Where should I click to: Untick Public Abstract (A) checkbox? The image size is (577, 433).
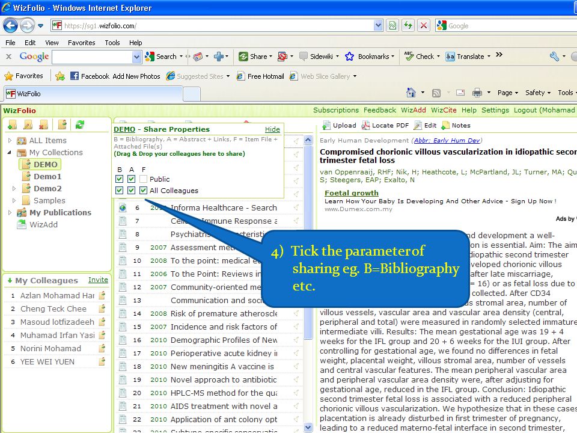(x=131, y=179)
